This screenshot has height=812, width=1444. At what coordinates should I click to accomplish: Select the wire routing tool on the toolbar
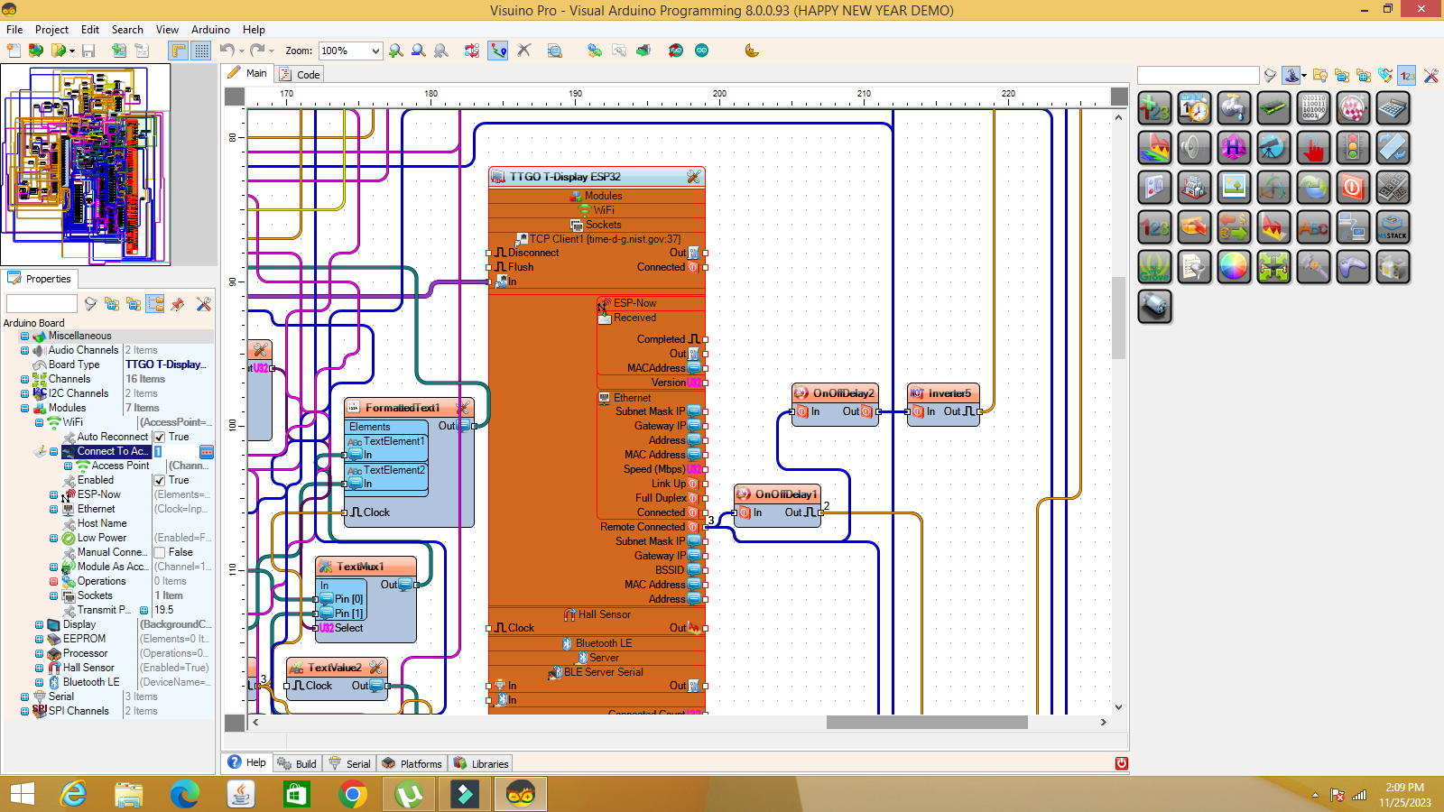(x=497, y=51)
